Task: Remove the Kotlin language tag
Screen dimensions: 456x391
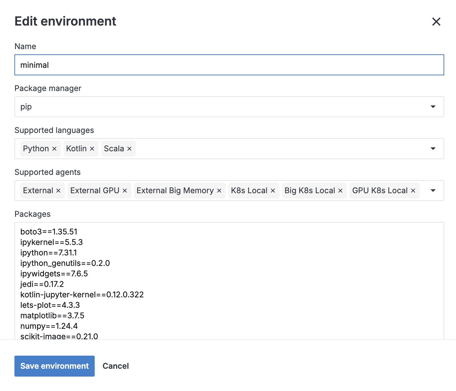Action: [92, 149]
